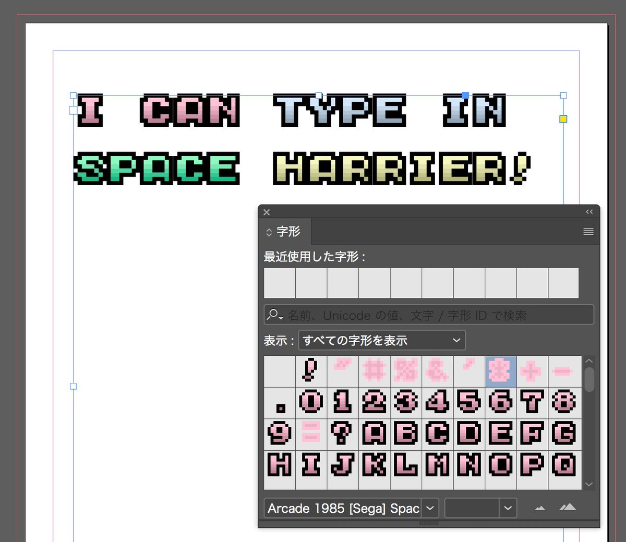Select the faded ampersand glyph

point(437,371)
